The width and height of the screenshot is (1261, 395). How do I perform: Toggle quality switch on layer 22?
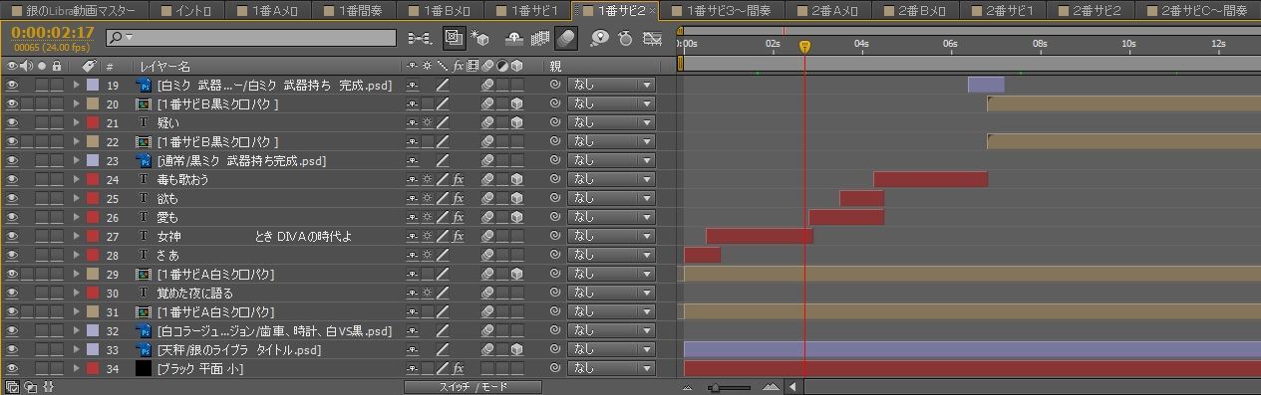(443, 142)
